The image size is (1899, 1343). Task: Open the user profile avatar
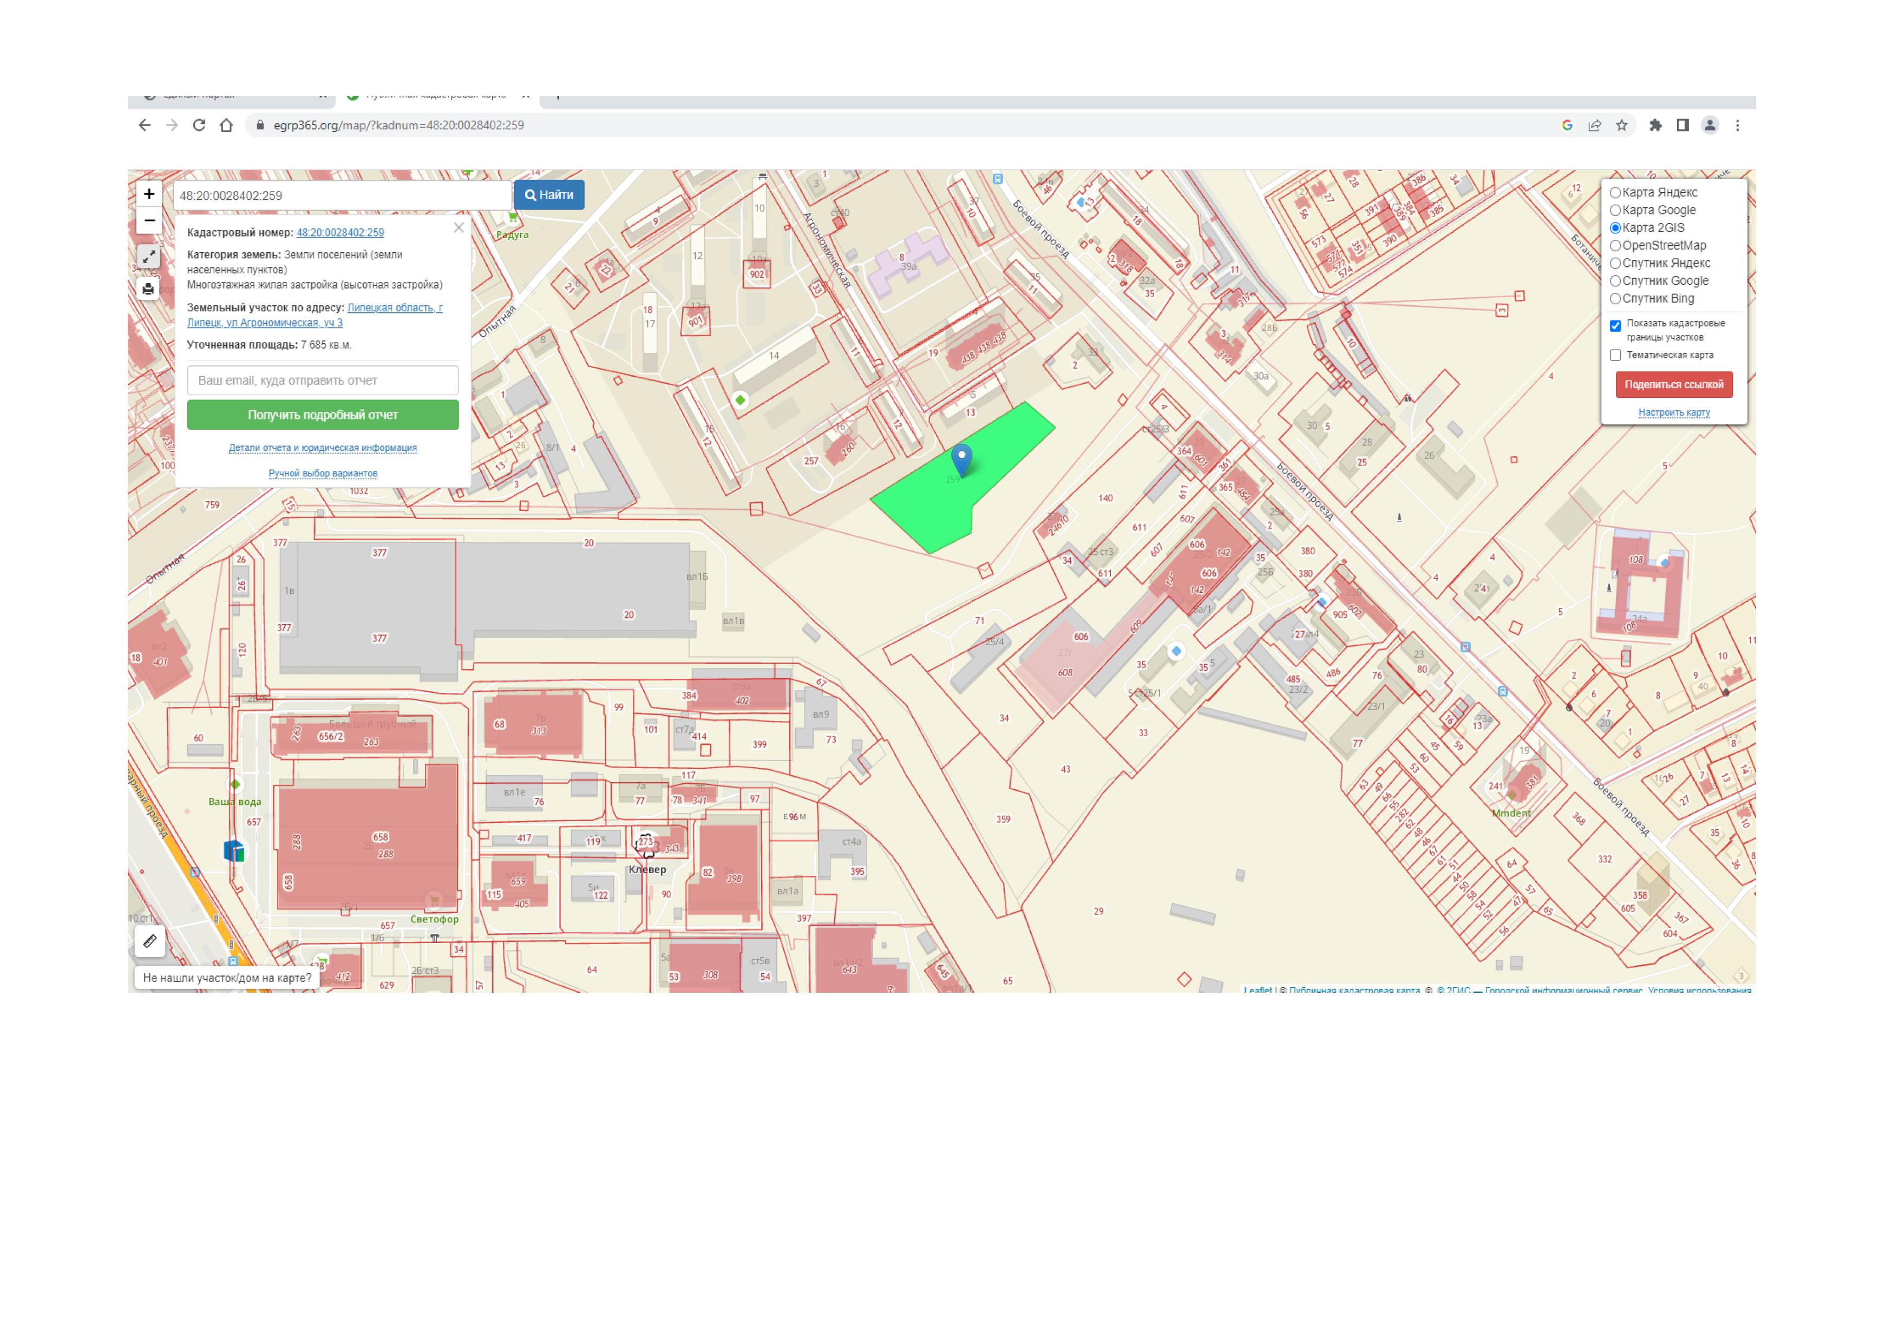(x=1710, y=126)
